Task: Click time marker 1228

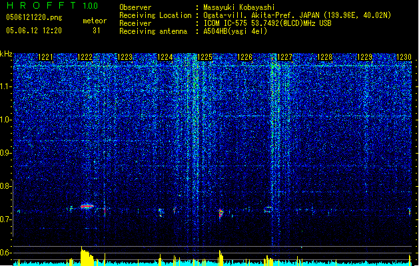Action: point(324,57)
